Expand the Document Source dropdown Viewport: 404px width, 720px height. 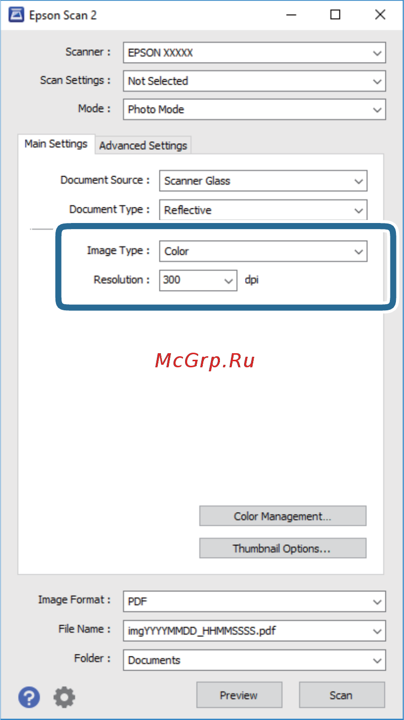263,181
